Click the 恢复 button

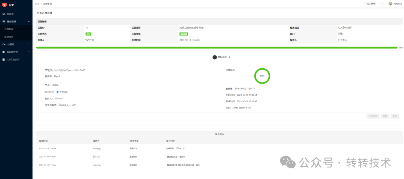point(395,116)
